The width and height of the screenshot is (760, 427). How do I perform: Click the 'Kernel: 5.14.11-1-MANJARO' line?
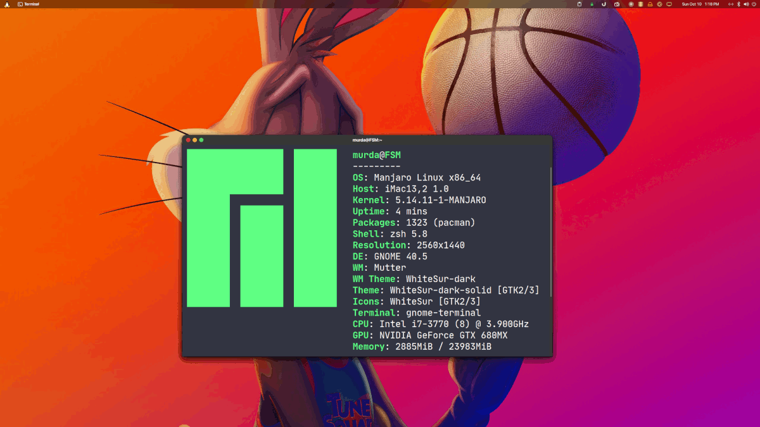pyautogui.click(x=419, y=200)
